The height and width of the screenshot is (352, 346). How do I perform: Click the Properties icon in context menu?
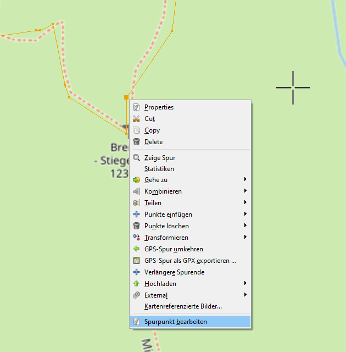[136, 107]
